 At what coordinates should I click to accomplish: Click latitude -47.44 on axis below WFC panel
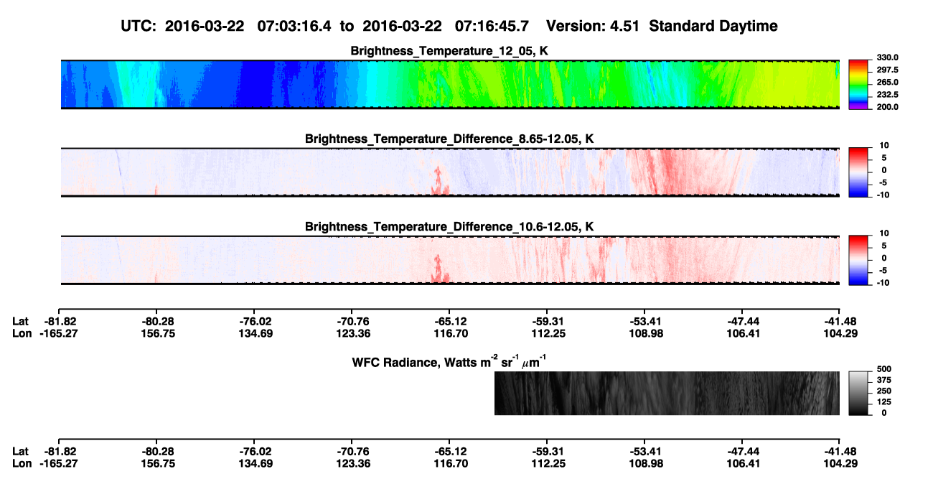[743, 452]
